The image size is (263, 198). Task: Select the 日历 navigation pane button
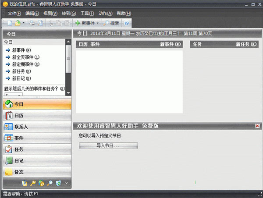(37, 116)
